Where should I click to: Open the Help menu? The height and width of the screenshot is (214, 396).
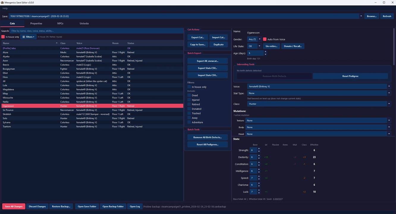pos(5,8)
